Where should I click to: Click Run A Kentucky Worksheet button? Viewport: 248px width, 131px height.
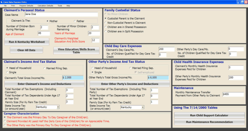pos(27,42)
